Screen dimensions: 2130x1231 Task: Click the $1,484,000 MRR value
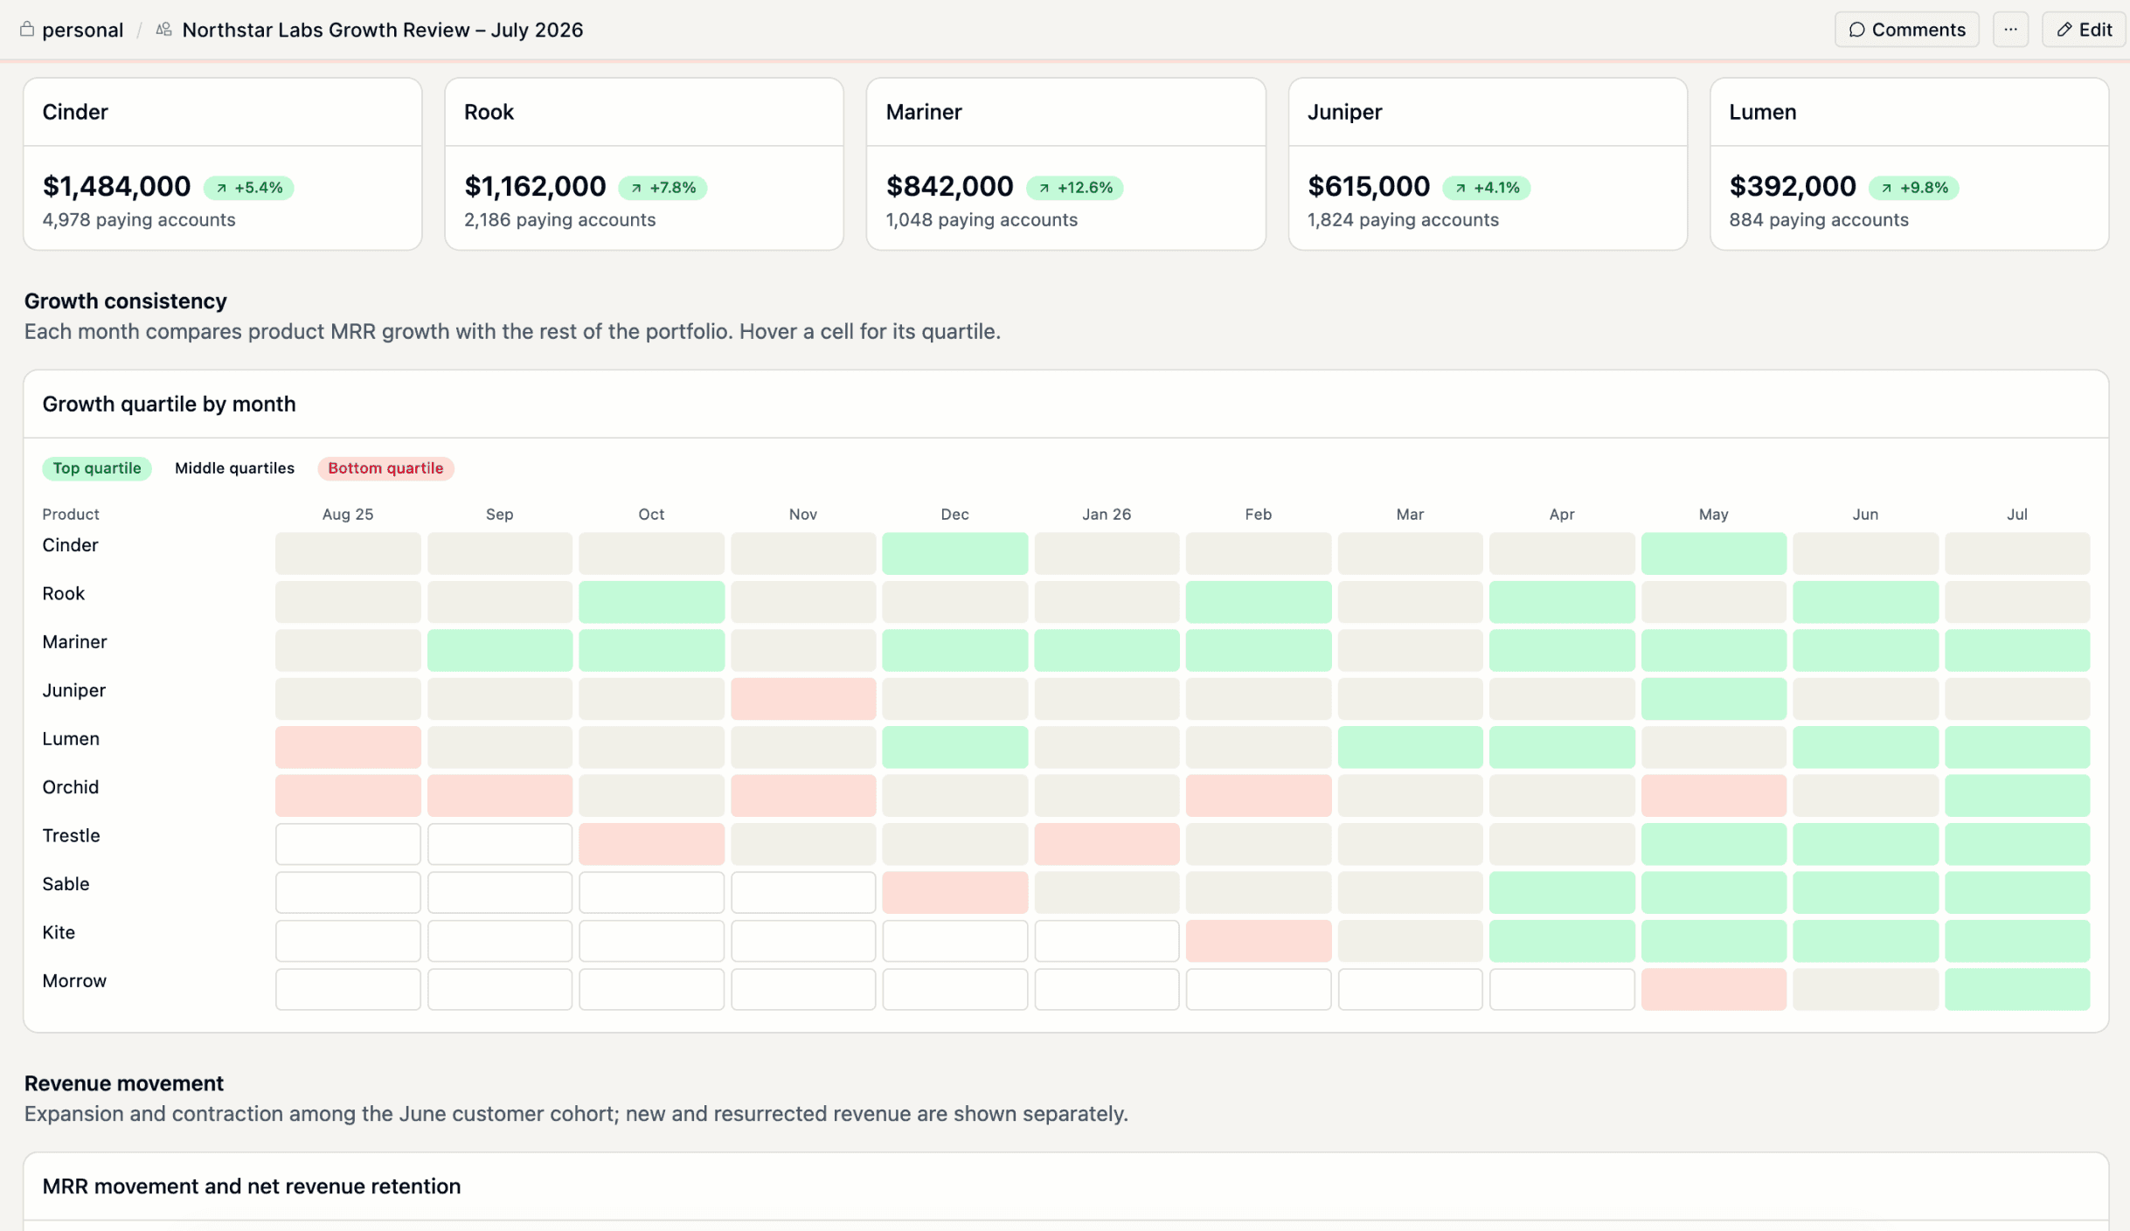pyautogui.click(x=116, y=186)
